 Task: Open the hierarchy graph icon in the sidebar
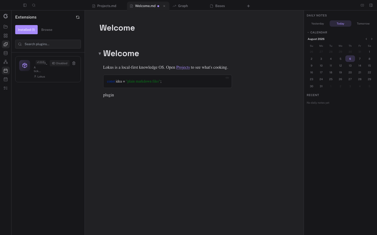click(6, 62)
